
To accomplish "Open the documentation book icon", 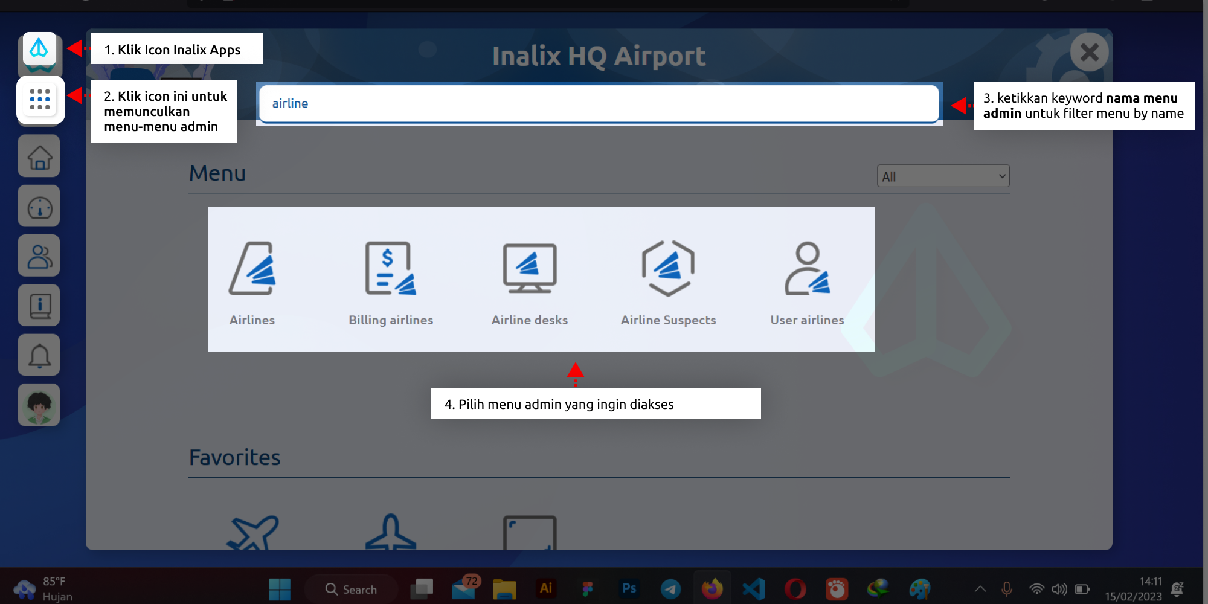I will 39,305.
